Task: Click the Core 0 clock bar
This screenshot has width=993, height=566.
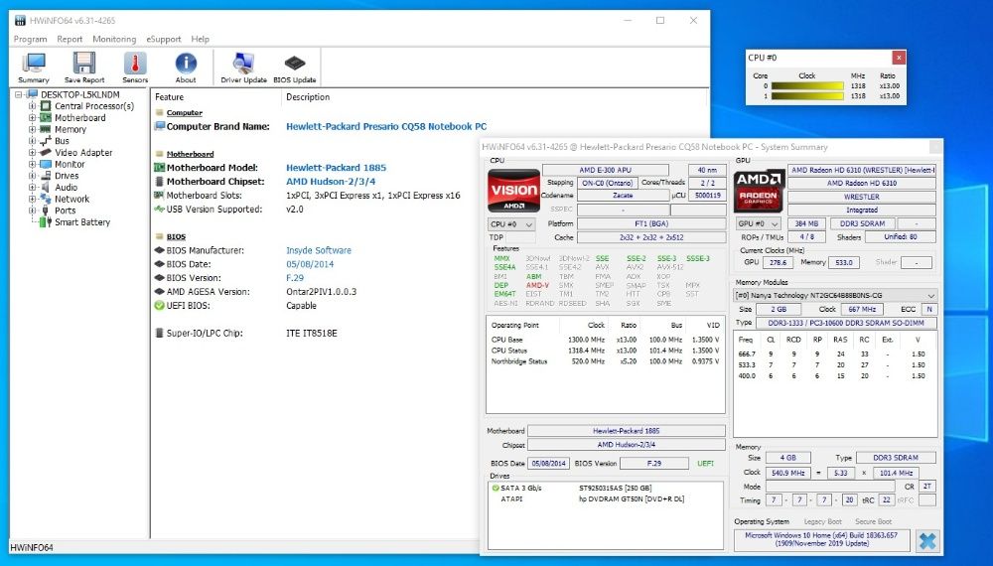Action: point(807,86)
